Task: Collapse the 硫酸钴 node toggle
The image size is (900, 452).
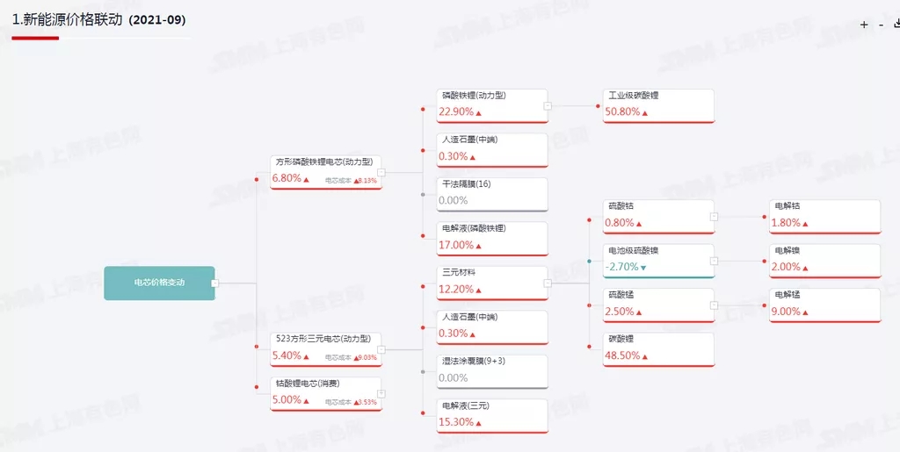Action: pyautogui.click(x=714, y=216)
